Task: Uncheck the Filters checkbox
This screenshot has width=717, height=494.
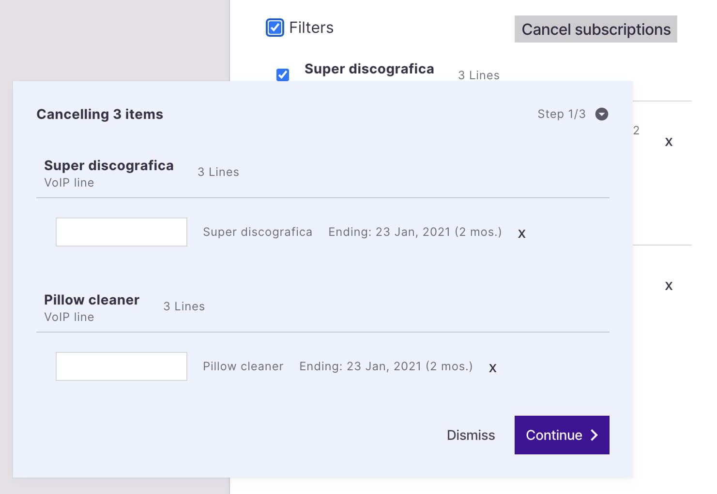Action: click(x=275, y=28)
